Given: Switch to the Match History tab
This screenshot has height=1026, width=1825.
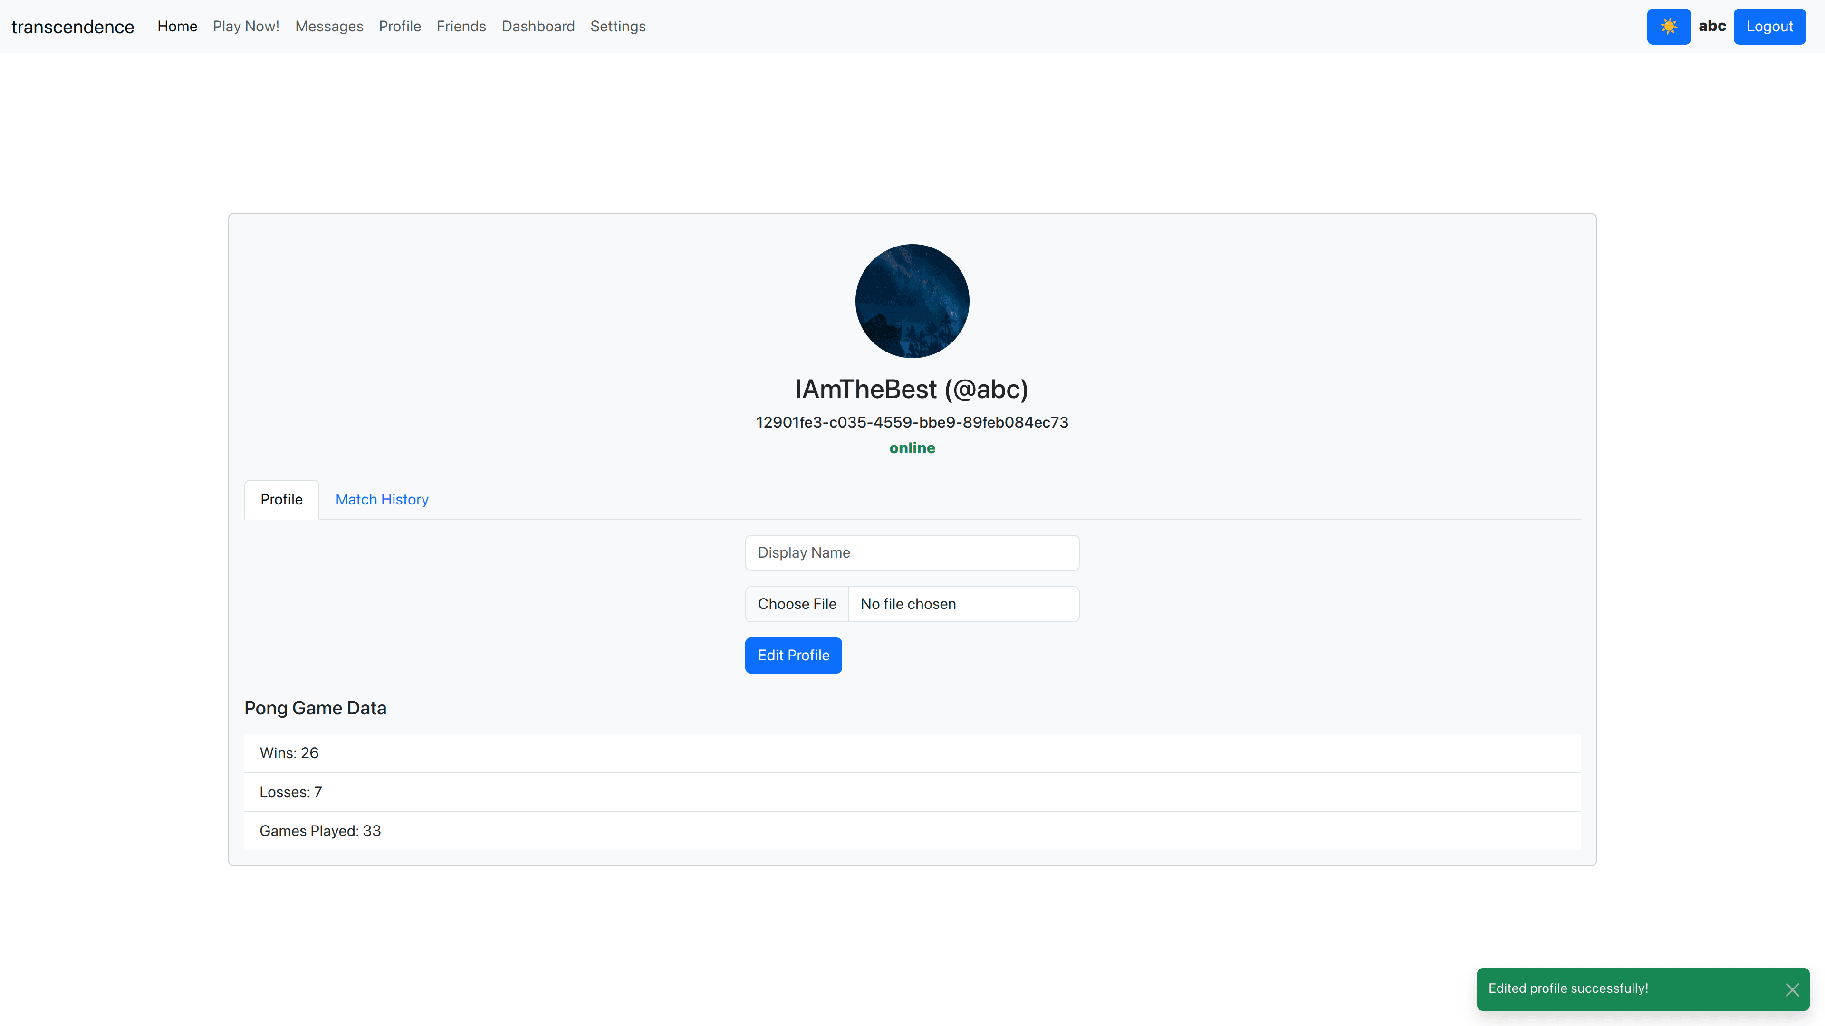Looking at the screenshot, I should click(381, 499).
